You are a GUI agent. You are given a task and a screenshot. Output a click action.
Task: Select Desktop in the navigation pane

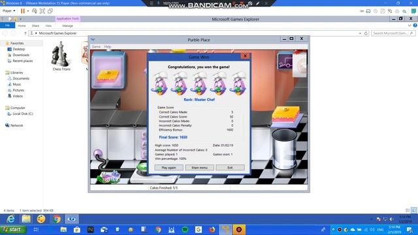click(x=19, y=49)
